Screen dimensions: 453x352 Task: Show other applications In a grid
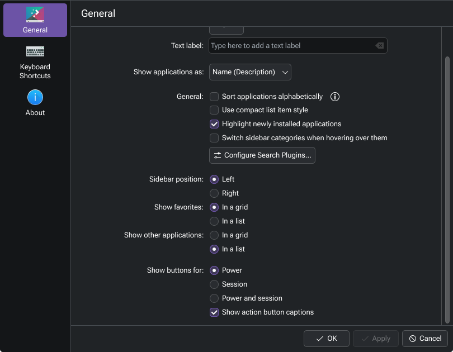[x=214, y=235]
